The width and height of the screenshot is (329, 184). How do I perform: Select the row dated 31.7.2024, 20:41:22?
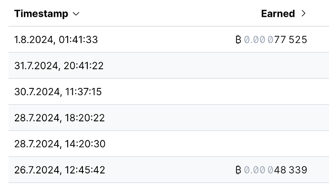tap(169, 65)
